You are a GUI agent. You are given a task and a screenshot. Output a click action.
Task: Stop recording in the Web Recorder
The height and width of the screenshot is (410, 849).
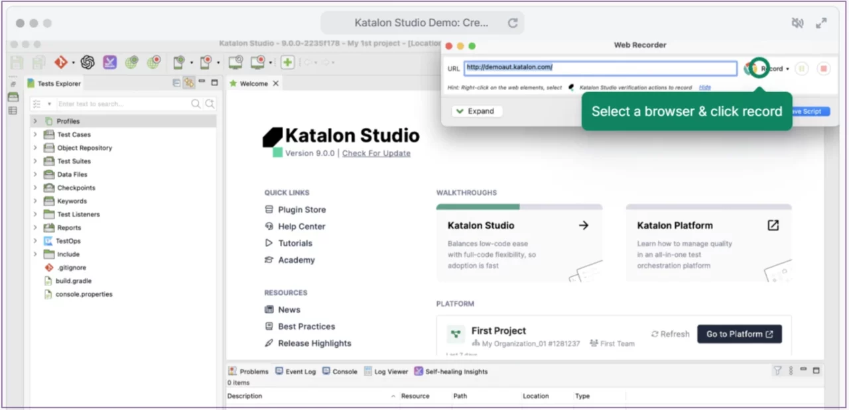pos(822,68)
